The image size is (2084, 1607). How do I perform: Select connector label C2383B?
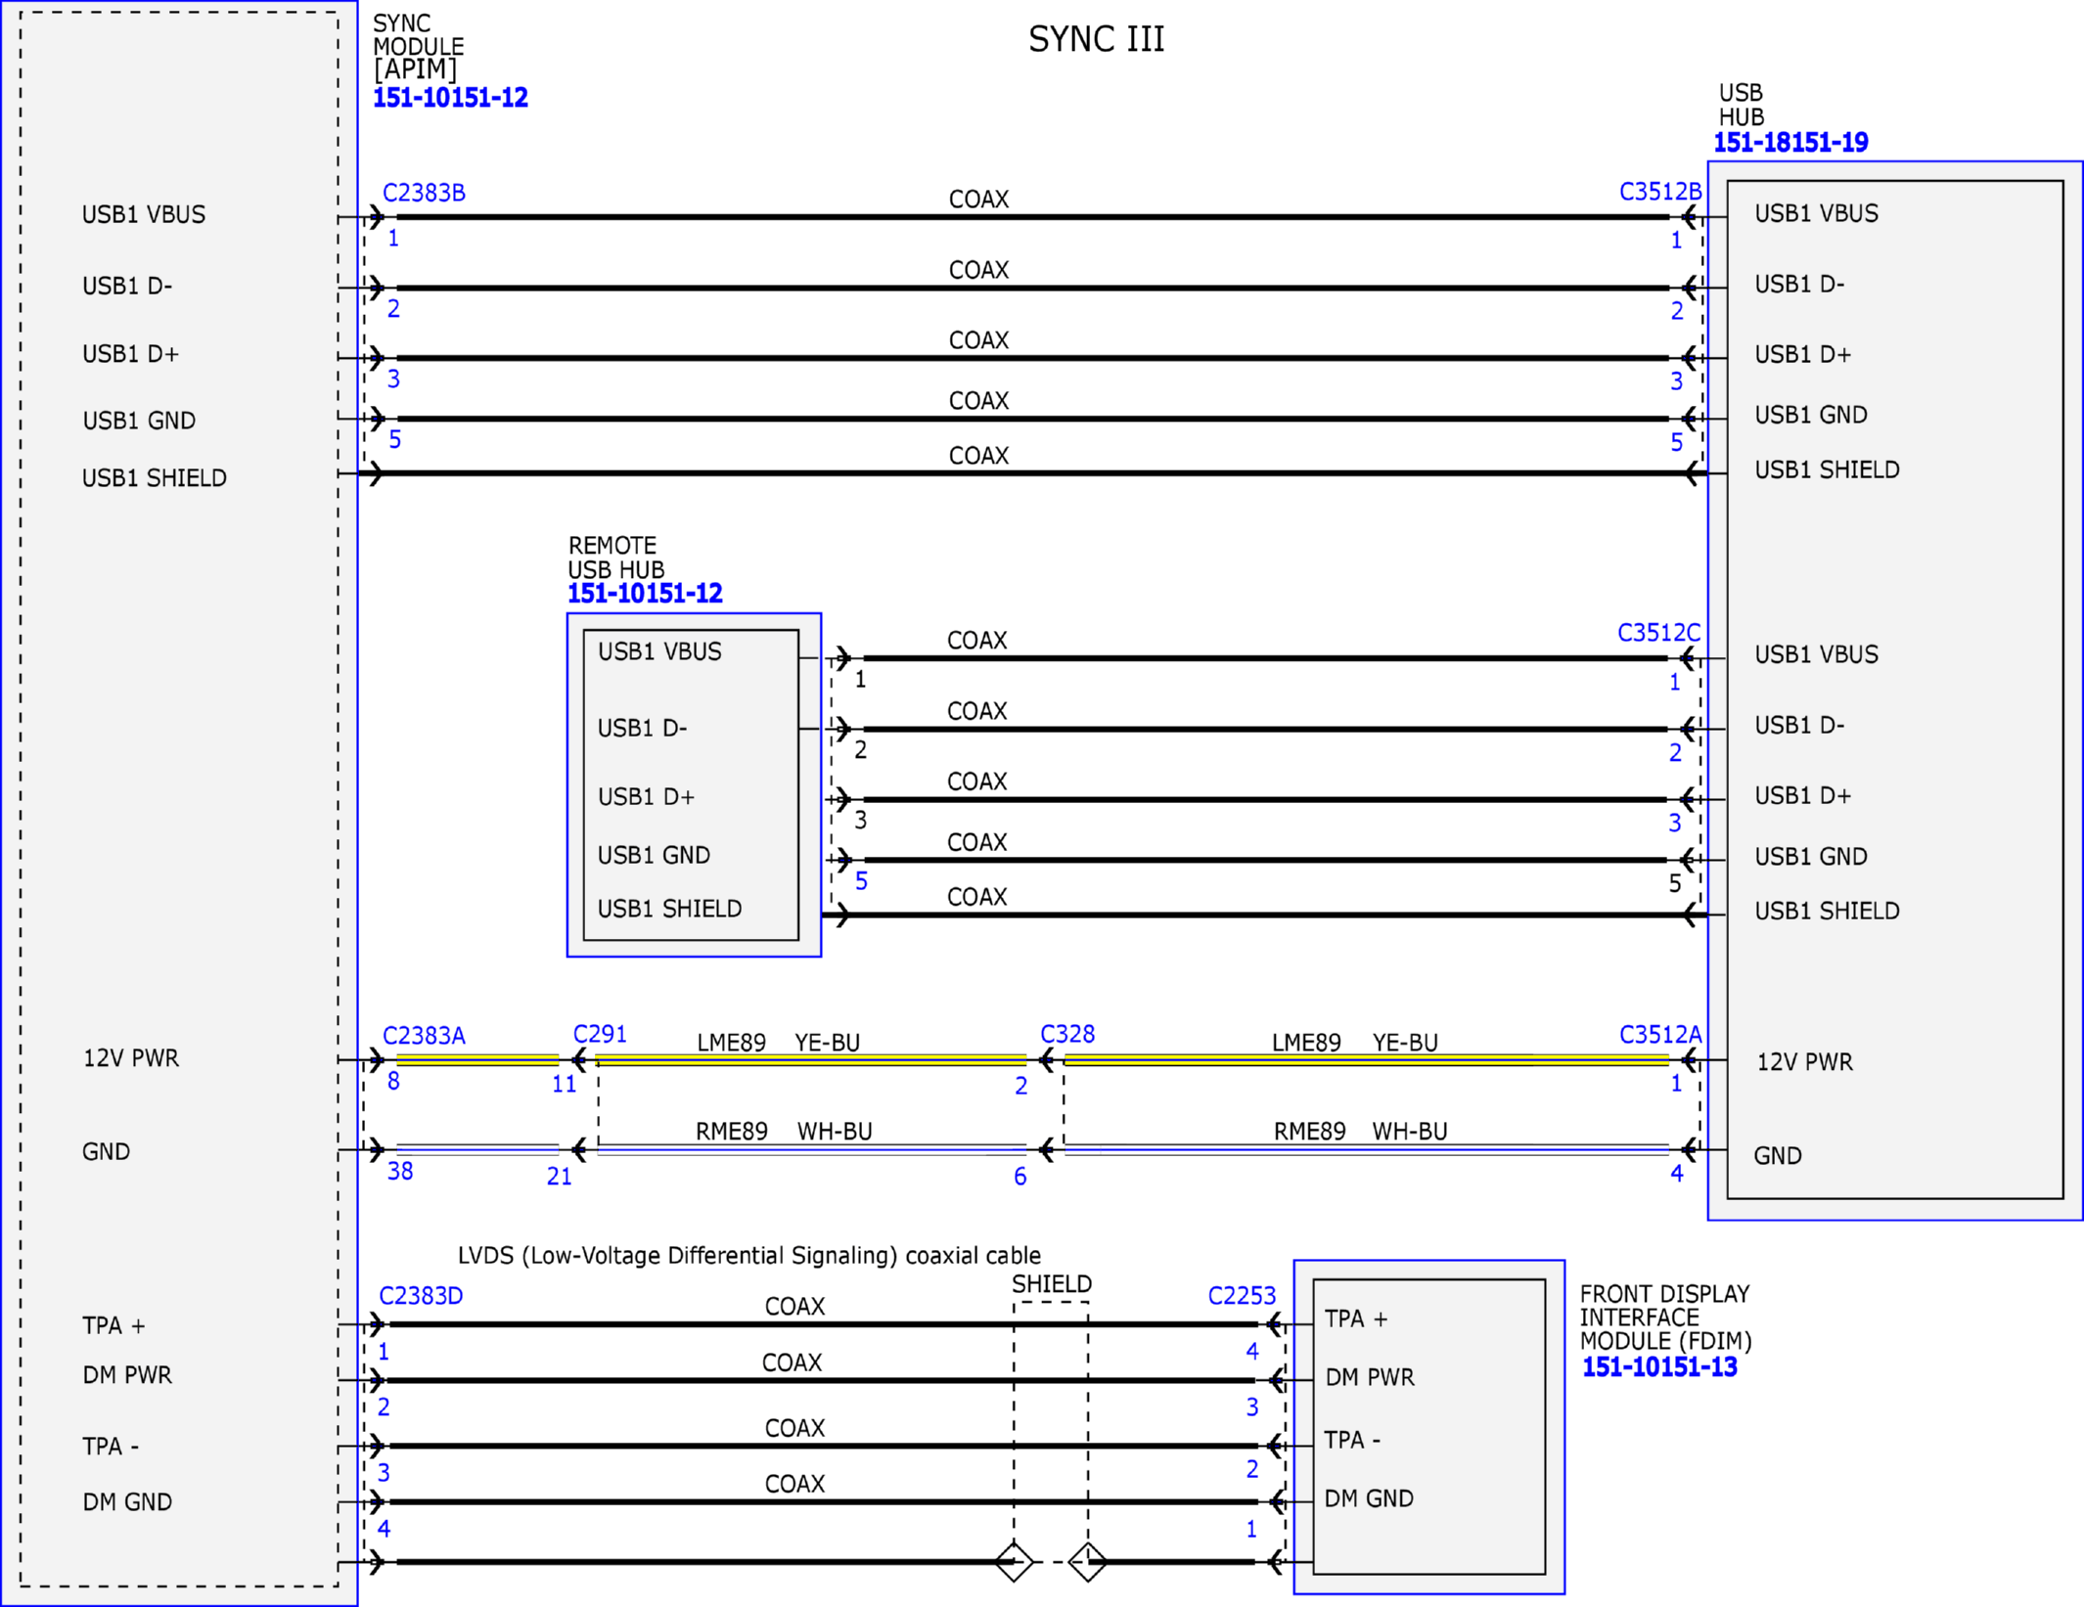pos(424,193)
